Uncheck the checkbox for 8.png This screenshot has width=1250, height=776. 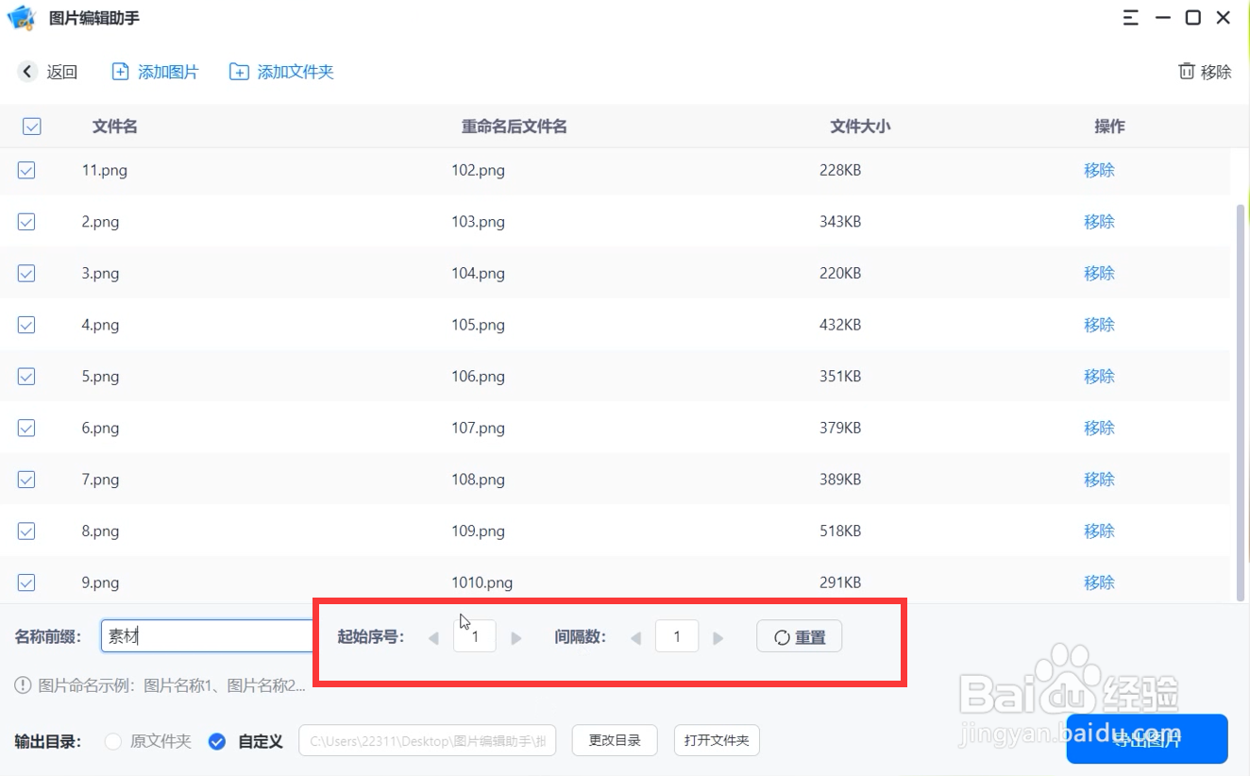[26, 531]
